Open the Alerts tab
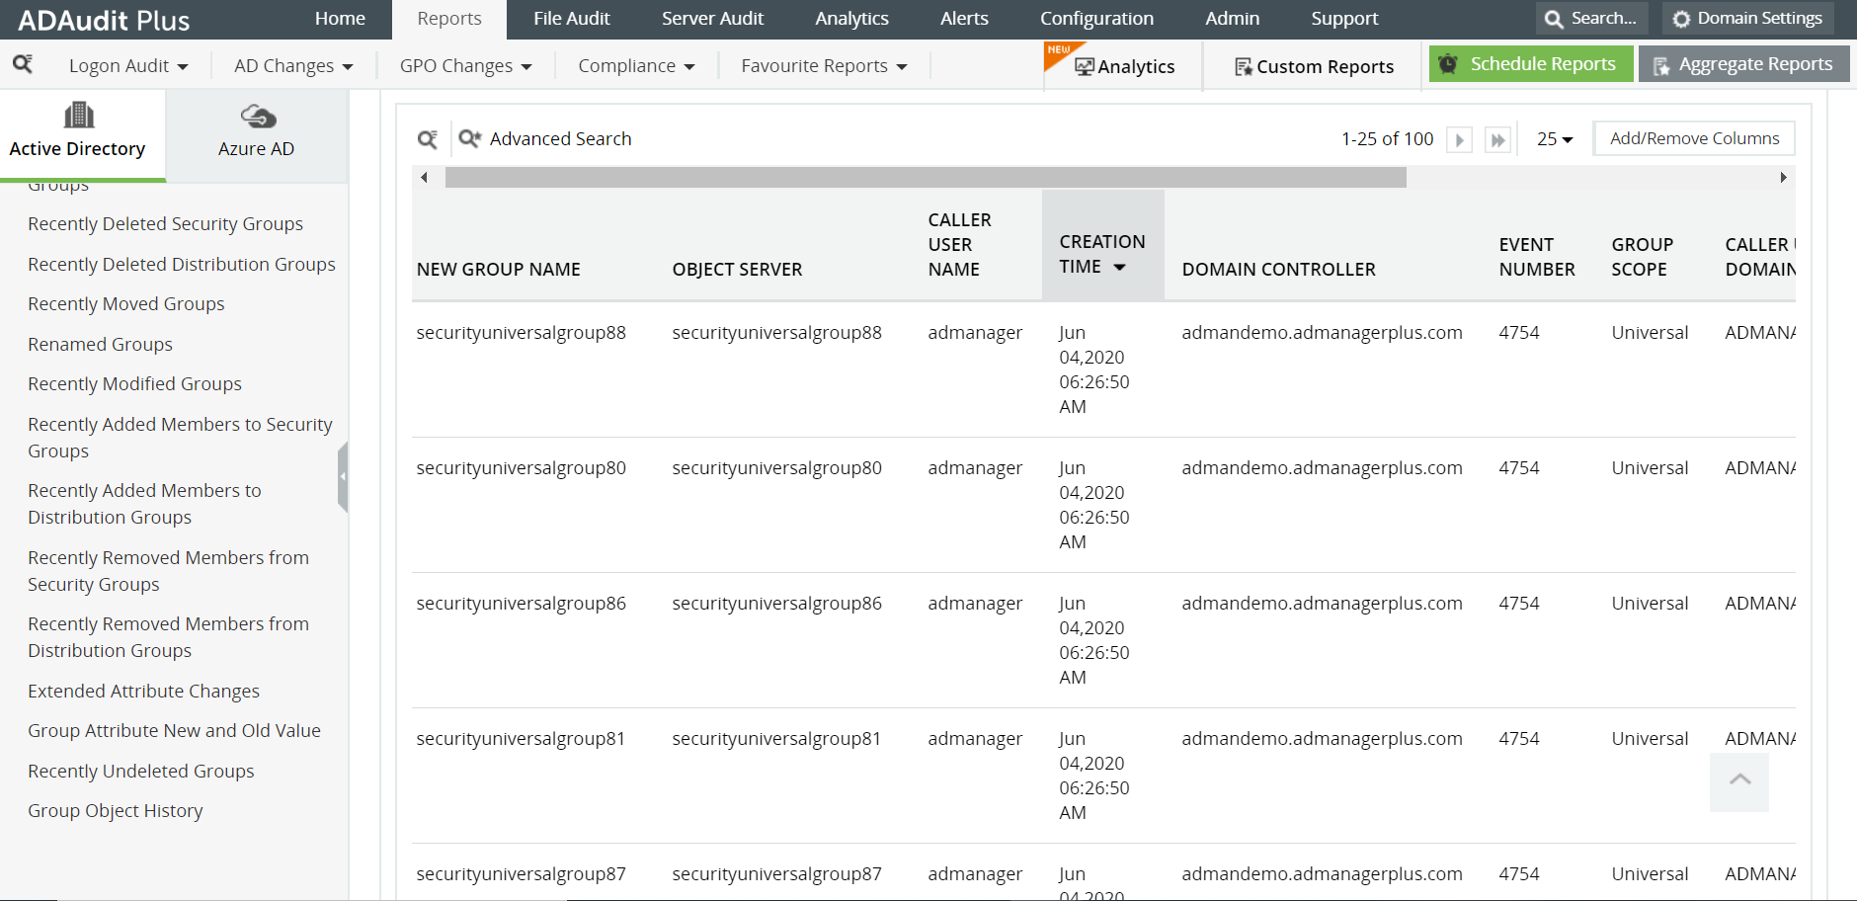The height and width of the screenshot is (901, 1857). click(964, 19)
